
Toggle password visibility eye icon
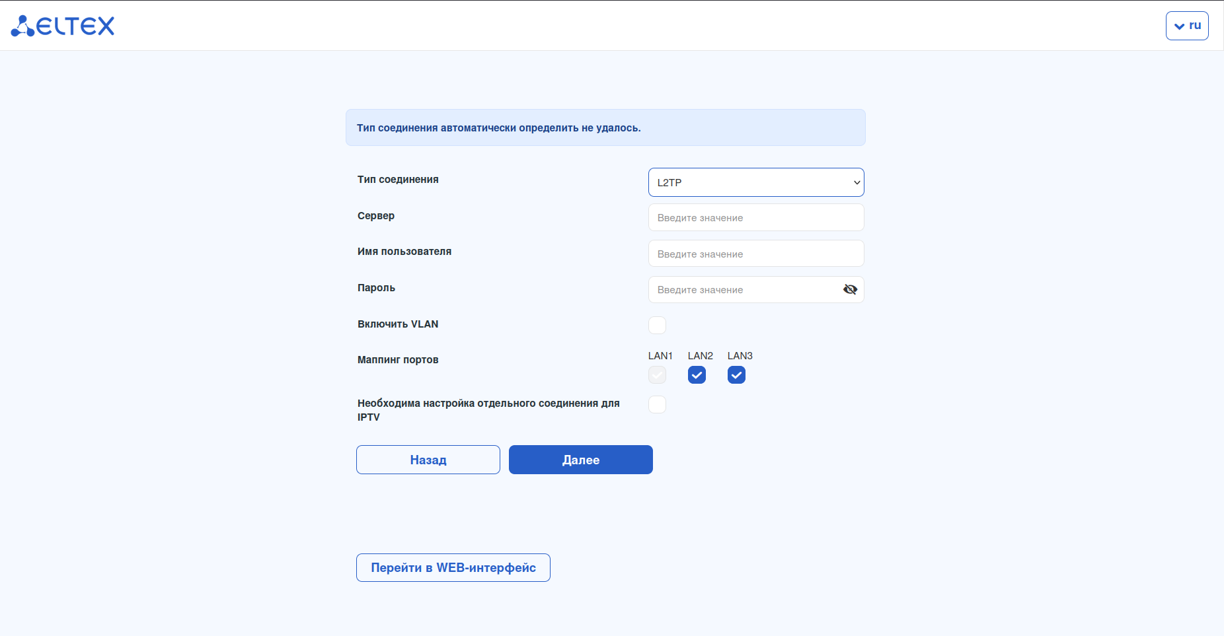point(850,289)
